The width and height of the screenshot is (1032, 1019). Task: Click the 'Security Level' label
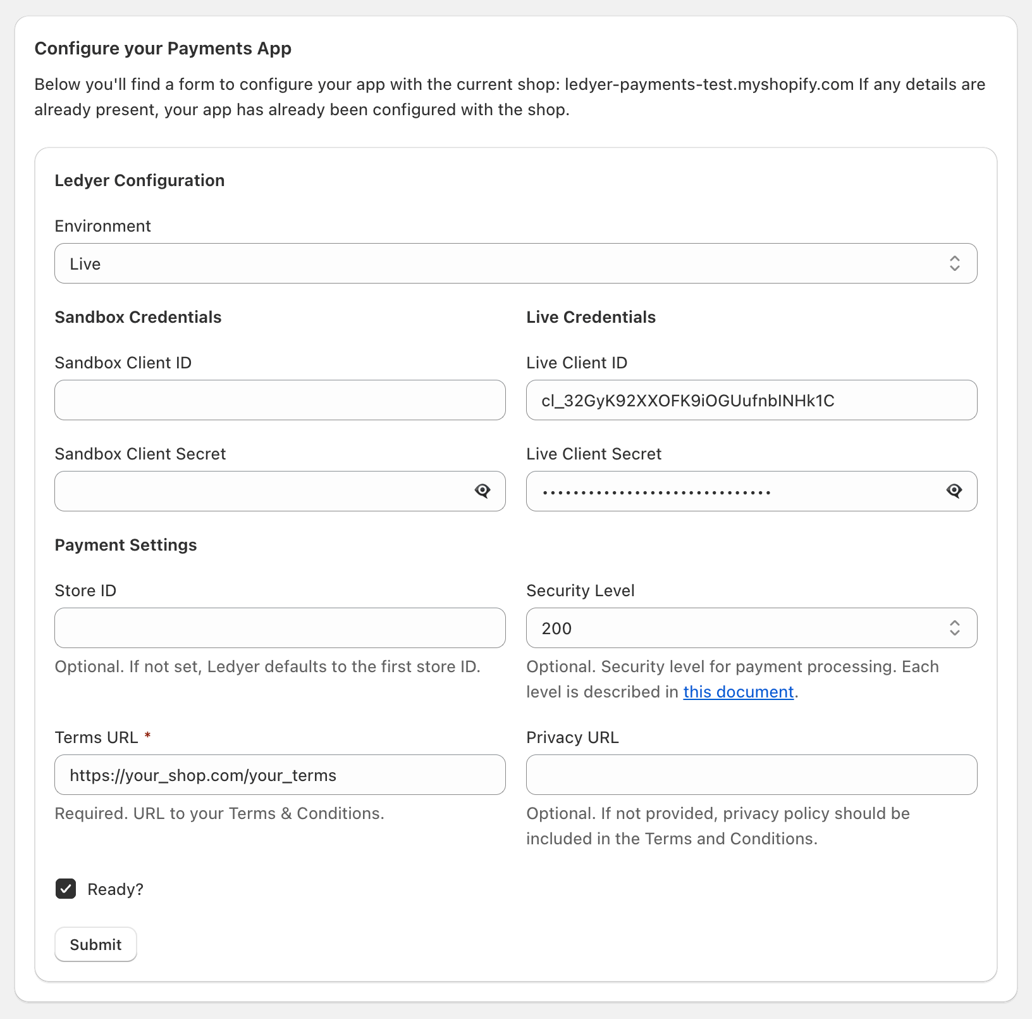pyautogui.click(x=580, y=591)
